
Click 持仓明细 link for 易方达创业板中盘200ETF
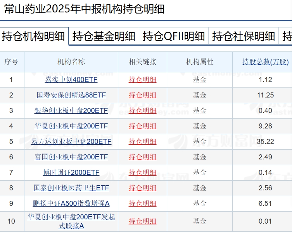click(x=142, y=142)
